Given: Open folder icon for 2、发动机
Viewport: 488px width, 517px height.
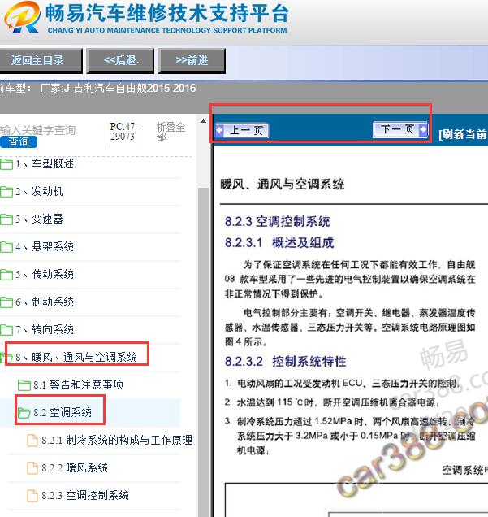Looking at the screenshot, I should pyautogui.click(x=6, y=192).
